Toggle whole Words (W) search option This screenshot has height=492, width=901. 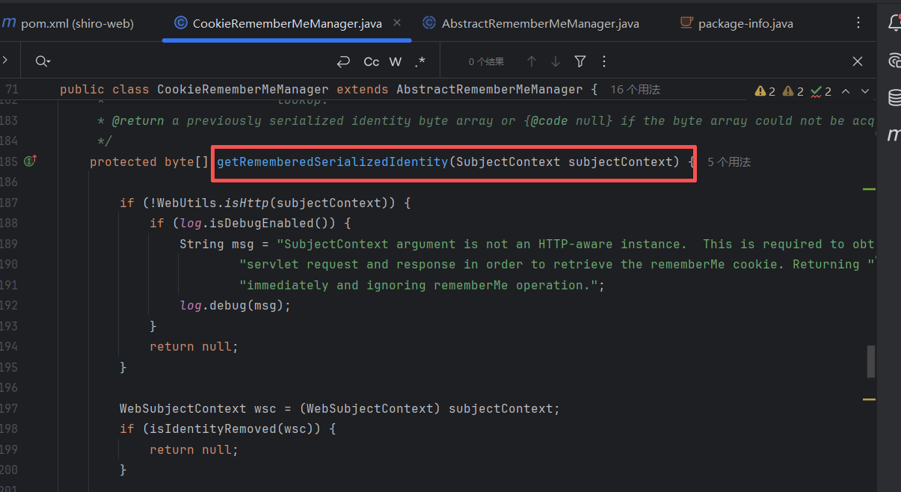[x=396, y=61]
